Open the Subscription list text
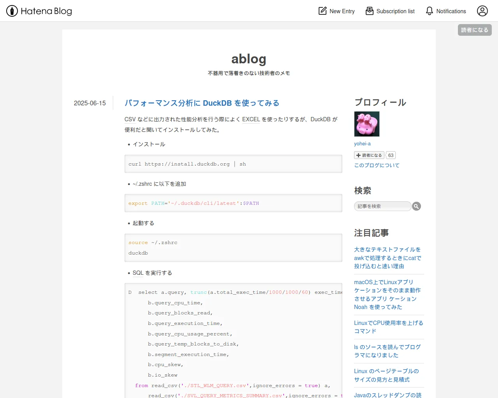This screenshot has height=398, width=498. pyautogui.click(x=395, y=11)
